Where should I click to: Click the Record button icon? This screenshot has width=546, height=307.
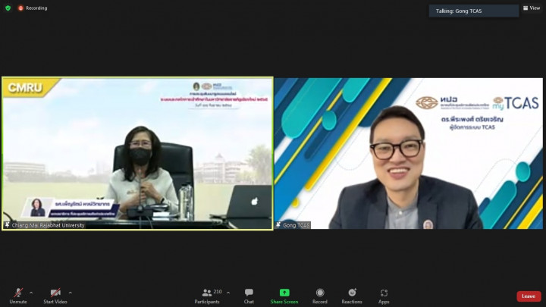(320, 293)
